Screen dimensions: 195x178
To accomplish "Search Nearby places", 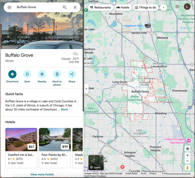I will pyautogui.click(x=42, y=74).
